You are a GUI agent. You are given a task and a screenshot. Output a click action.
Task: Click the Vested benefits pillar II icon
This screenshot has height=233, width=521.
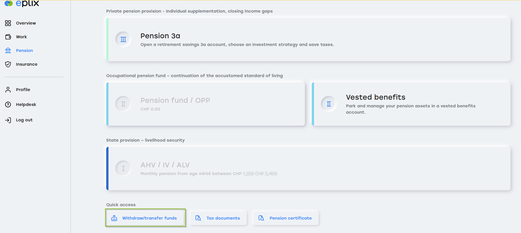coord(329,104)
